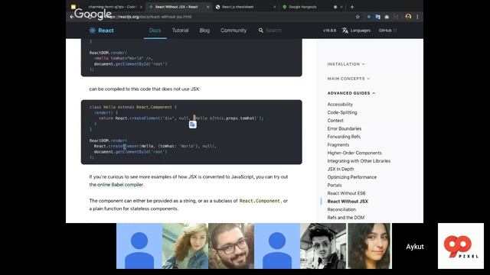The width and height of the screenshot is (490, 275).
Task: Open the Tutorial navigation item
Action: pos(181,31)
